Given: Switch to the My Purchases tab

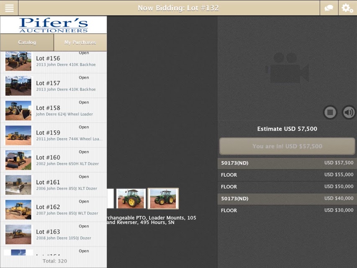Looking at the screenshot, I should (x=80, y=42).
